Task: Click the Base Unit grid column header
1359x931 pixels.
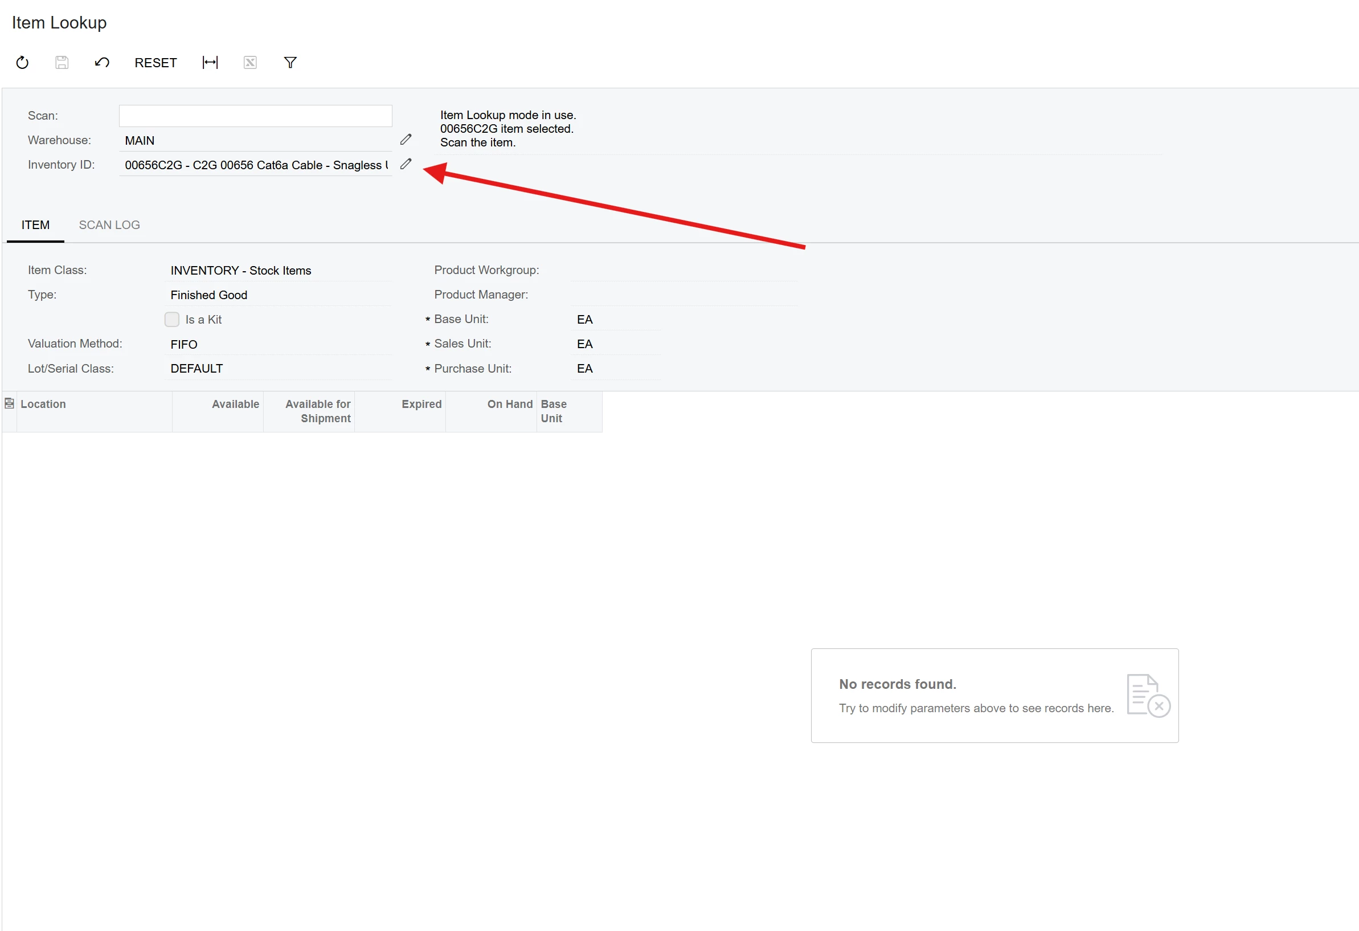Action: [x=570, y=412]
